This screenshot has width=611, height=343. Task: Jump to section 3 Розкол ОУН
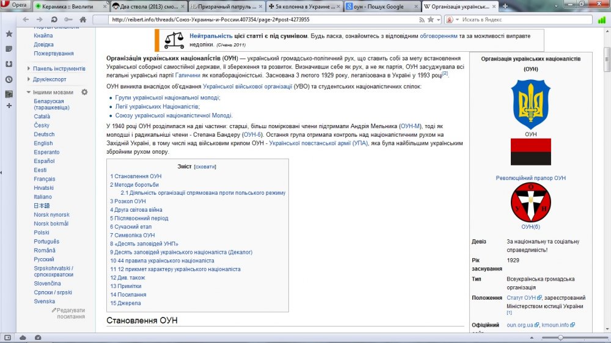128,201
